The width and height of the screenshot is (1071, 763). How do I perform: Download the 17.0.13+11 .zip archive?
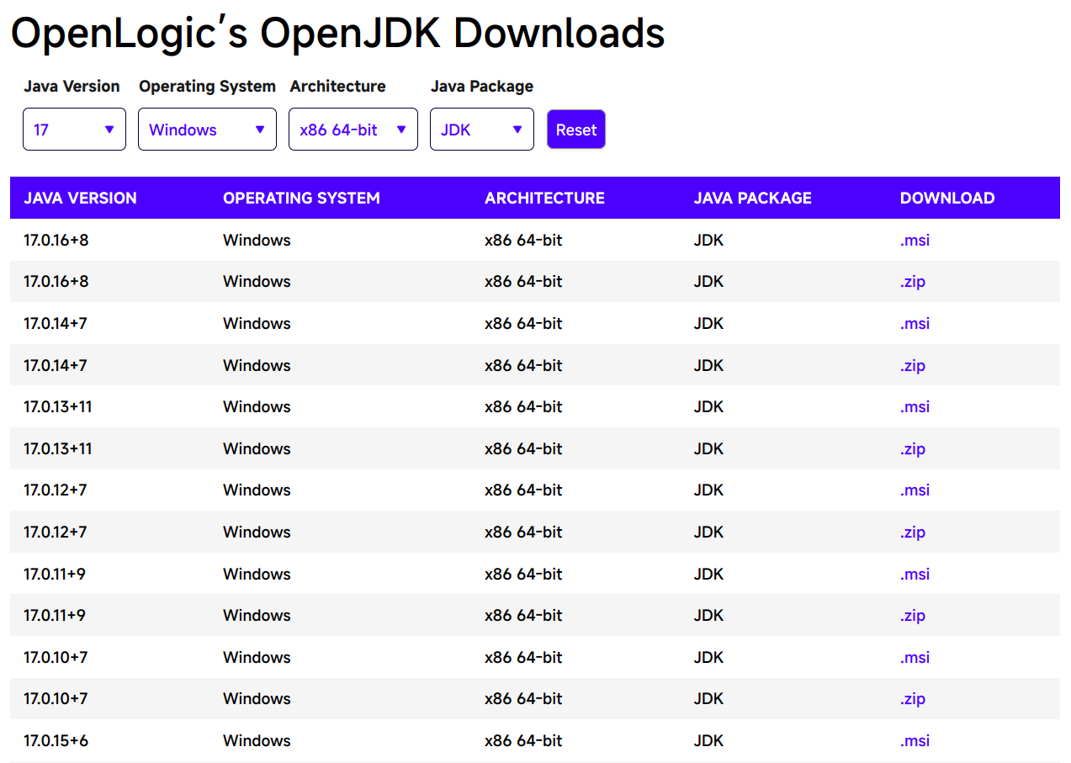(913, 449)
